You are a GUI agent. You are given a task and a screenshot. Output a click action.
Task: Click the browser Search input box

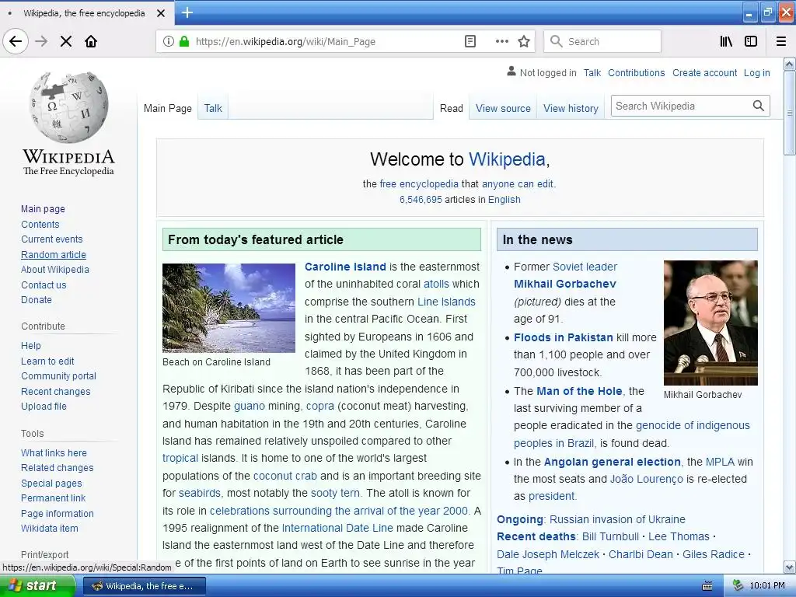[602, 41]
